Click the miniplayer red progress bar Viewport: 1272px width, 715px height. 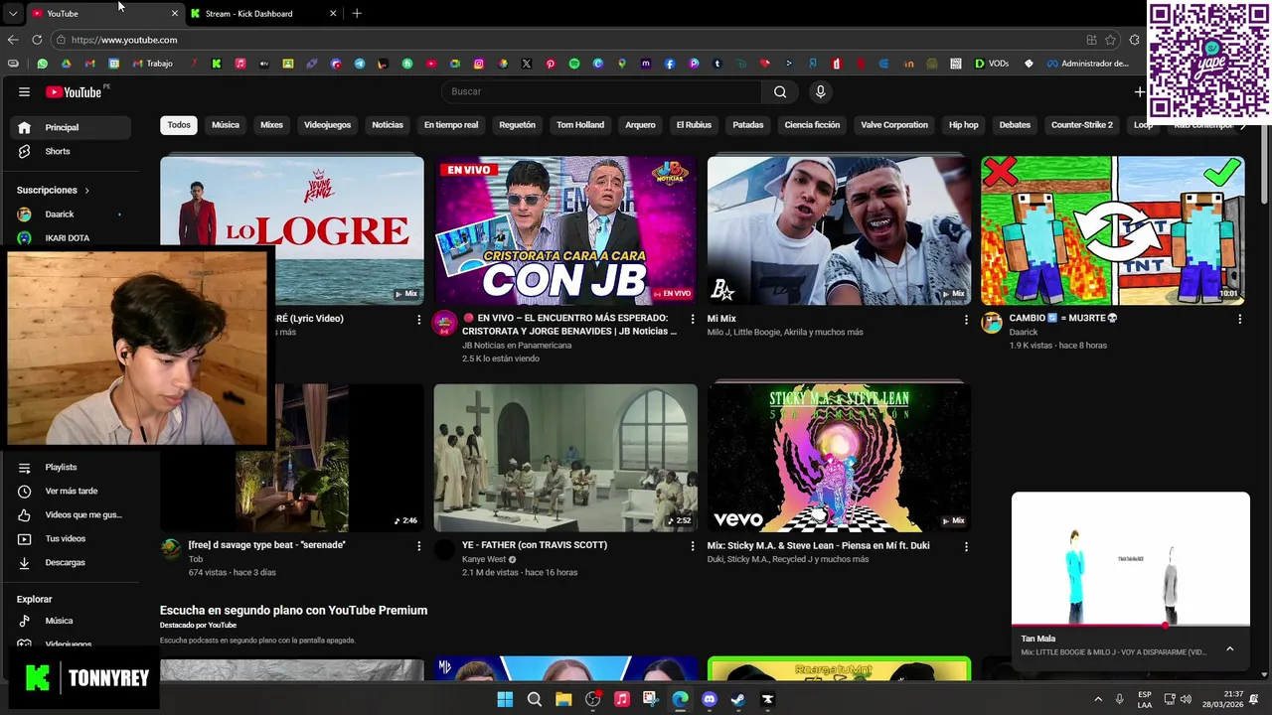1088,626
